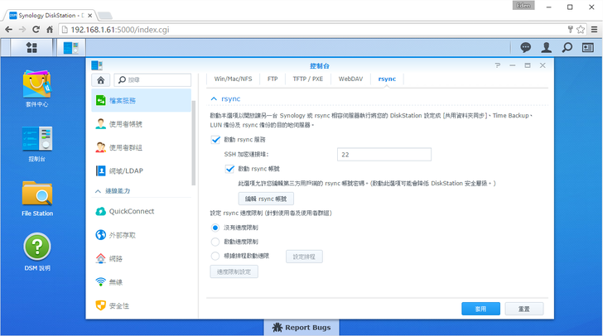Viewport: 603px width, 336px height.
Task: Go back in the browser
Action: coord(9,30)
